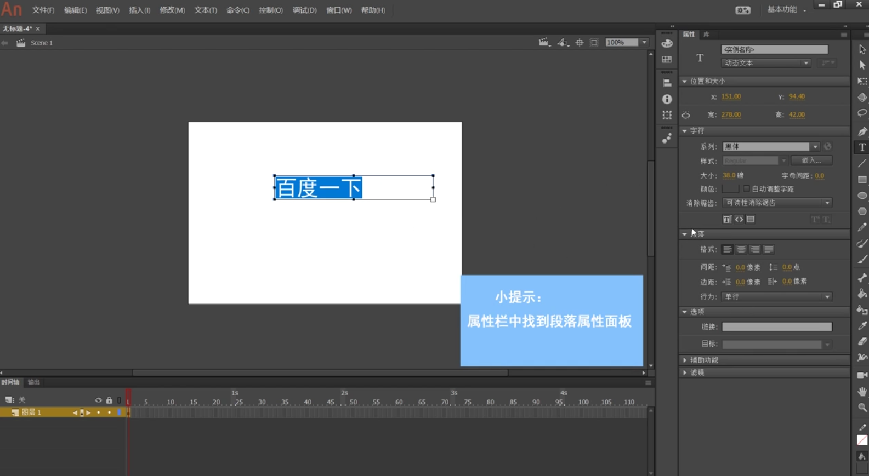Open the Align panel icon
869x476 pixels.
[x=667, y=83]
